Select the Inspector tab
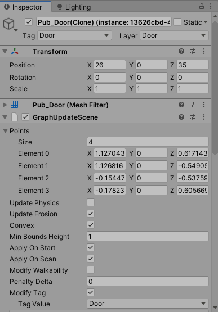This screenshot has width=218, height=312. click(23, 7)
